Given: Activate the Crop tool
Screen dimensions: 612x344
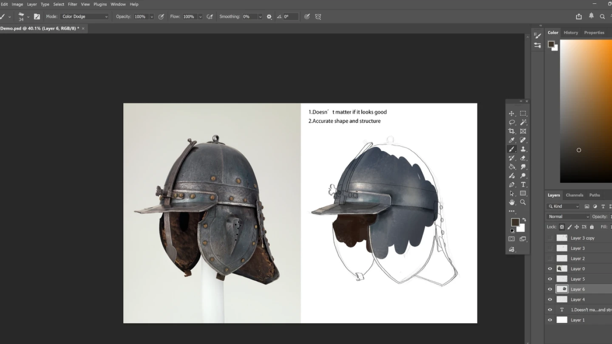Looking at the screenshot, I should coord(512,131).
